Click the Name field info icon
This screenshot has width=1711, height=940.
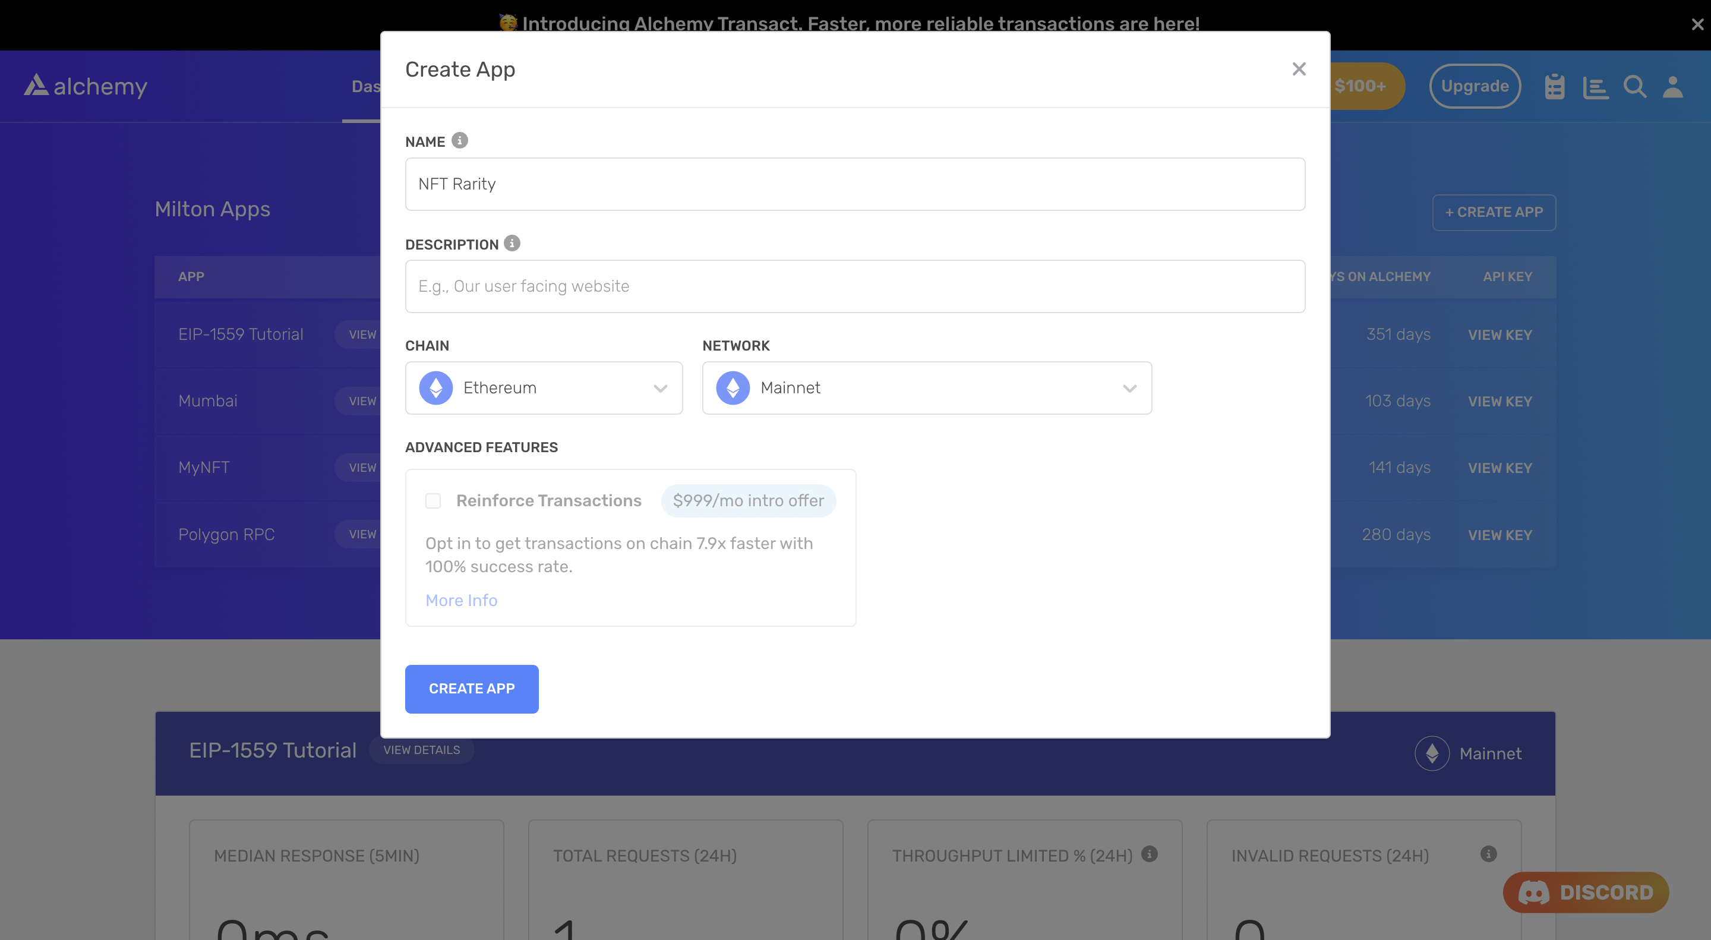pos(459,141)
